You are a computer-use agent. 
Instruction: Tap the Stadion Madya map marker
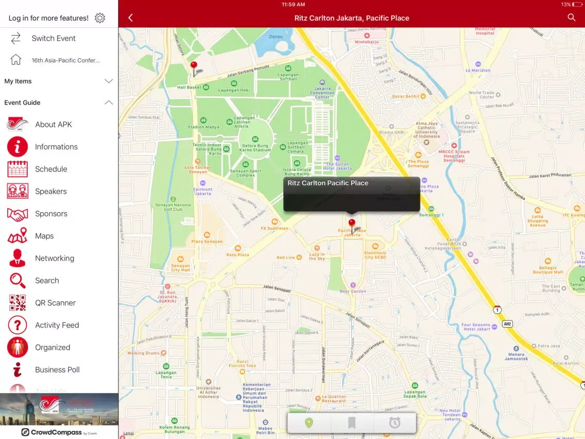[x=203, y=120]
